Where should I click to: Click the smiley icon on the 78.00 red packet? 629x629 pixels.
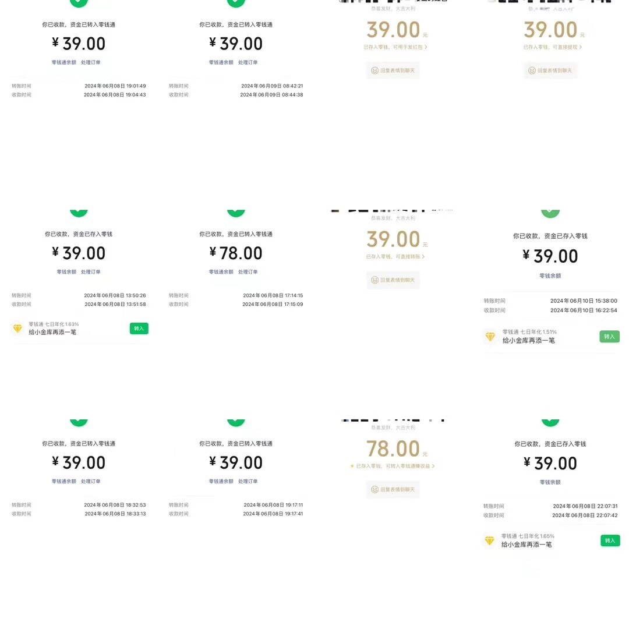pyautogui.click(x=374, y=489)
